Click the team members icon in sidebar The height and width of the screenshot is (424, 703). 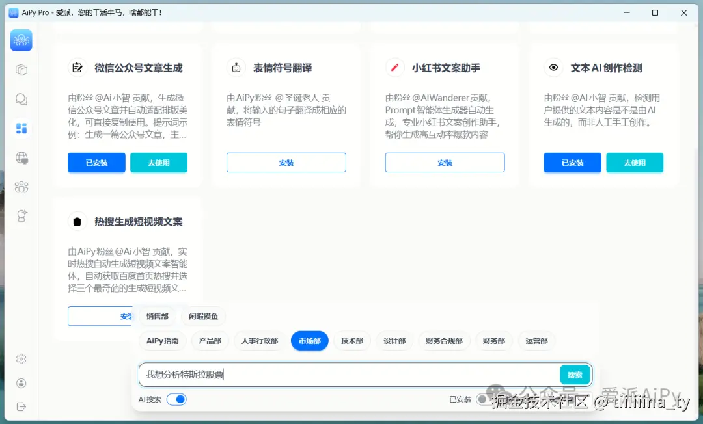pyautogui.click(x=21, y=187)
